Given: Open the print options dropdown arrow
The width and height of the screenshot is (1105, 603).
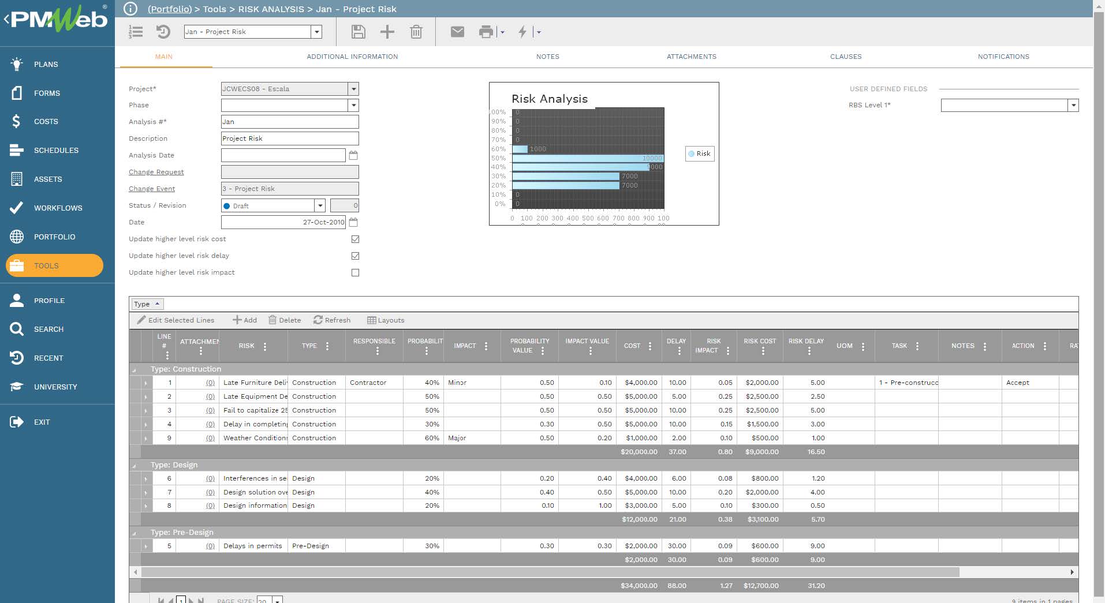Looking at the screenshot, I should (502, 32).
